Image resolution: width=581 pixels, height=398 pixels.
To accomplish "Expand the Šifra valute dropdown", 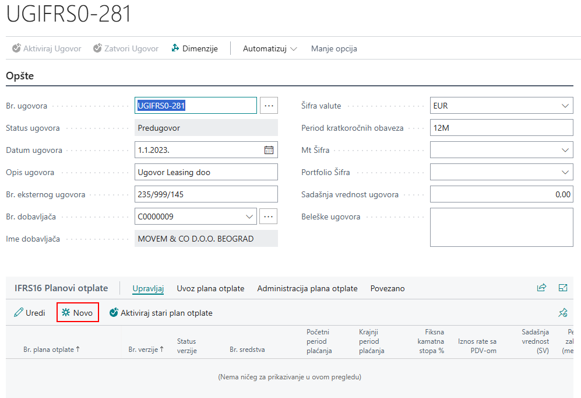I will tap(565, 106).
